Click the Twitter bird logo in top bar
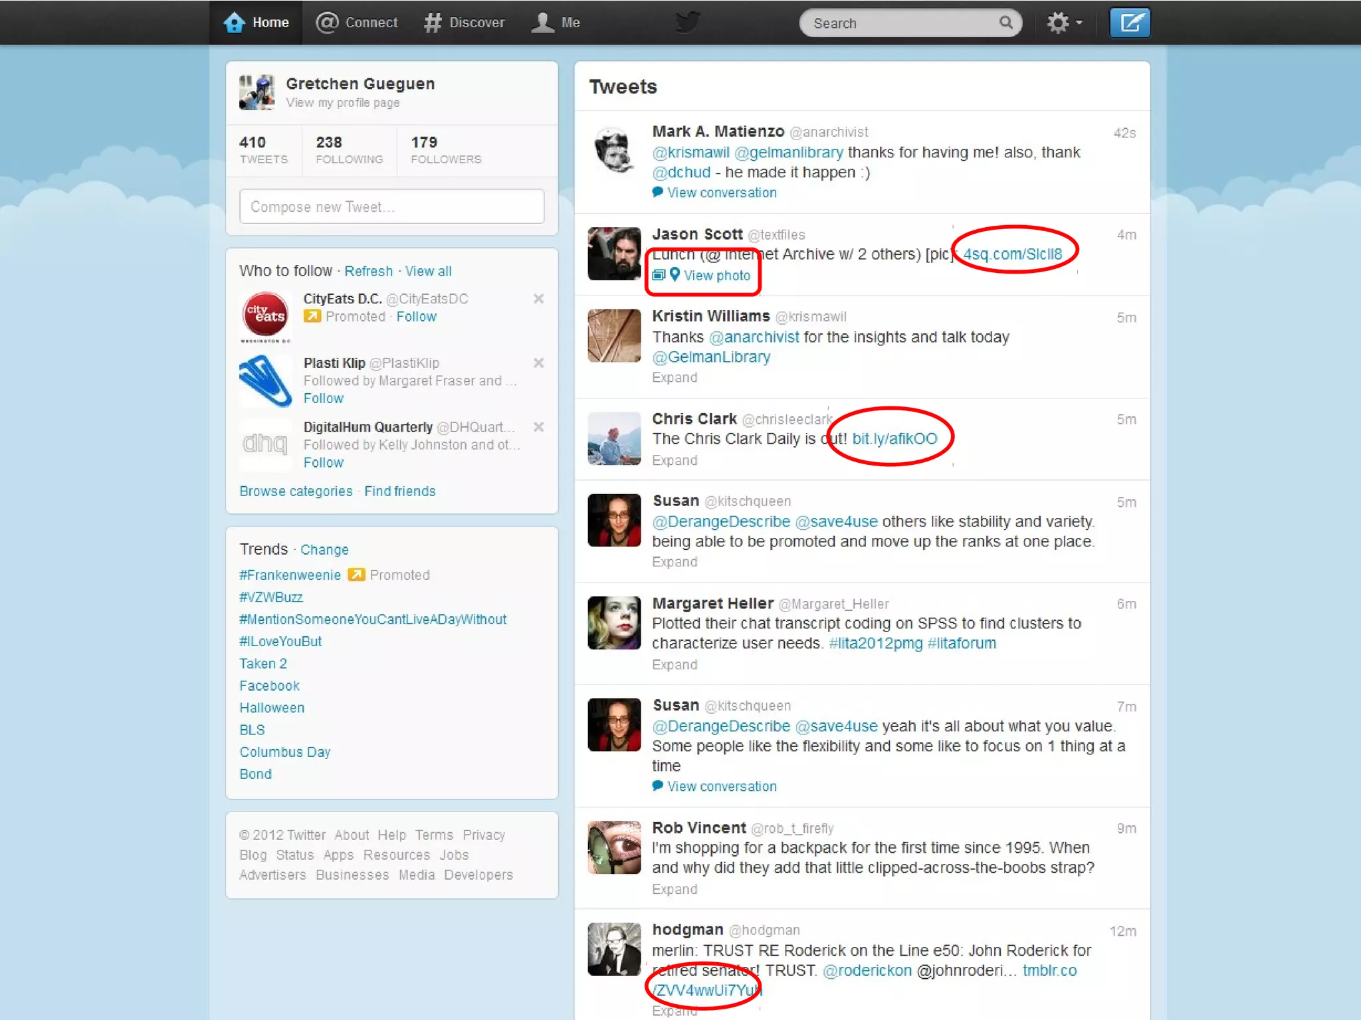The height and width of the screenshot is (1020, 1361). point(687,22)
